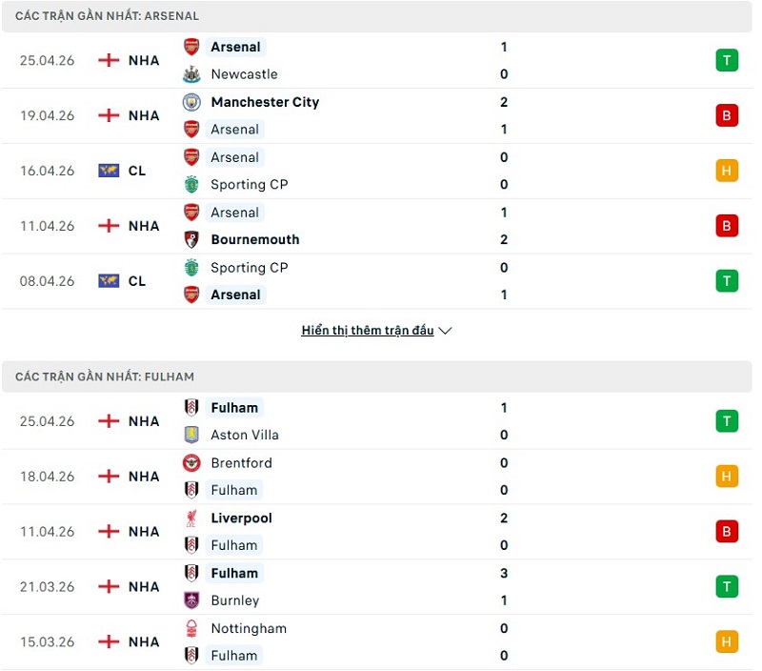The height and width of the screenshot is (671, 762).
Task: Select the Arsenal club crest icon
Action: point(190,47)
